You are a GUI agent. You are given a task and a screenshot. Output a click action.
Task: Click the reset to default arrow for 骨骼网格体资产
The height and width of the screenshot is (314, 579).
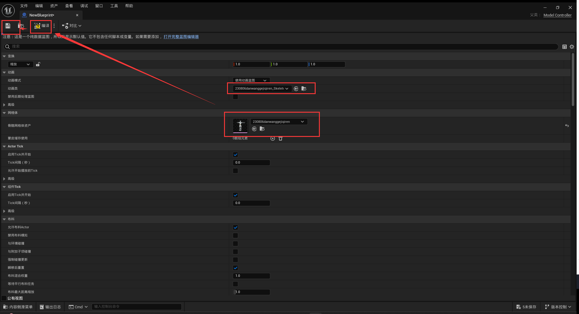567,126
